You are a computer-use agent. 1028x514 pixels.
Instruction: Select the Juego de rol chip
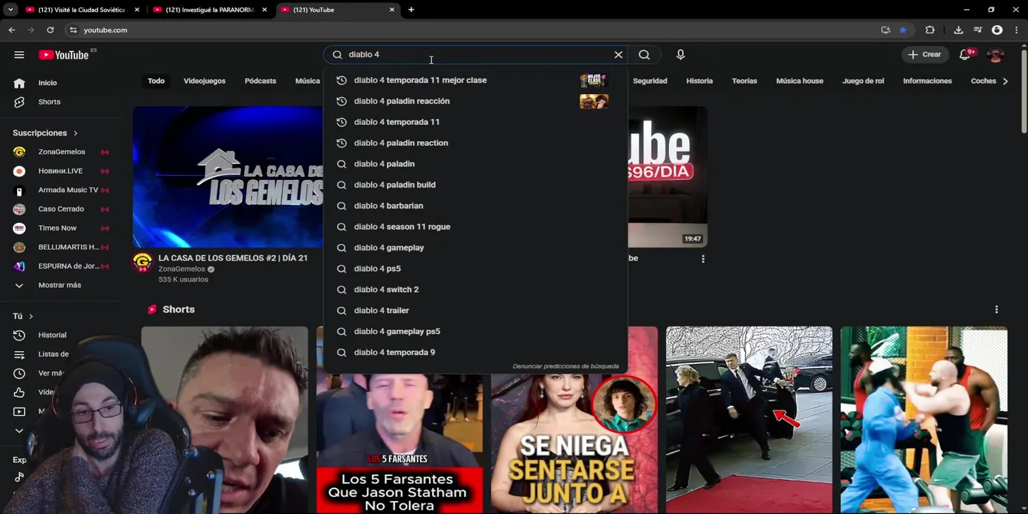863,81
